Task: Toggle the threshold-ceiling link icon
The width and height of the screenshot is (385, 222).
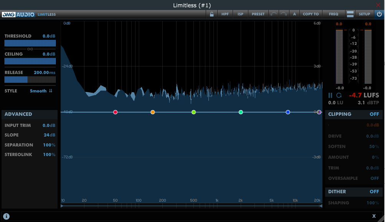Action: point(30,49)
